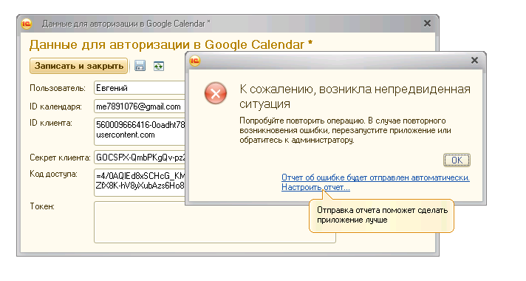The height and width of the screenshot is (281, 526).
Task: Click the 'Попробуйте повторить операцию' message text
Action: pos(345,130)
